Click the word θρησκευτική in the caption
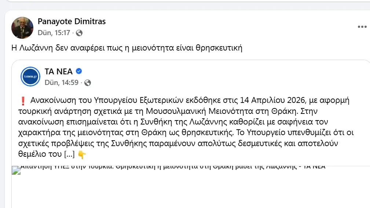 (x=219, y=48)
